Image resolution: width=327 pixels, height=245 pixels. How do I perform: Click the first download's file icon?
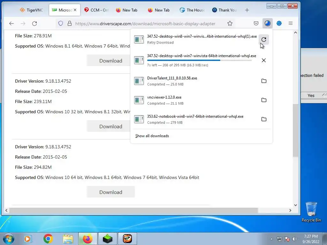coord(139,39)
